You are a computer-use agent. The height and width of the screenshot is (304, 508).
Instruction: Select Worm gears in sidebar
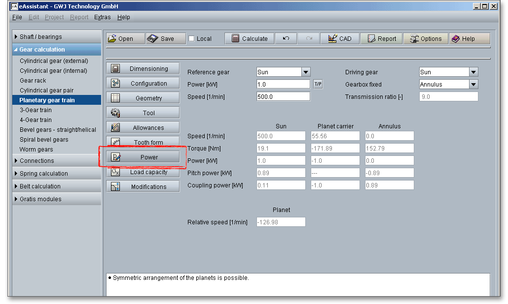pos(36,150)
